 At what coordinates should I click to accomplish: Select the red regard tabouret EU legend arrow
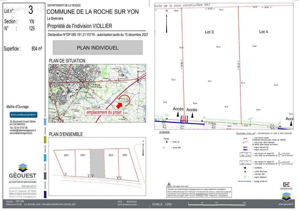(245, 148)
